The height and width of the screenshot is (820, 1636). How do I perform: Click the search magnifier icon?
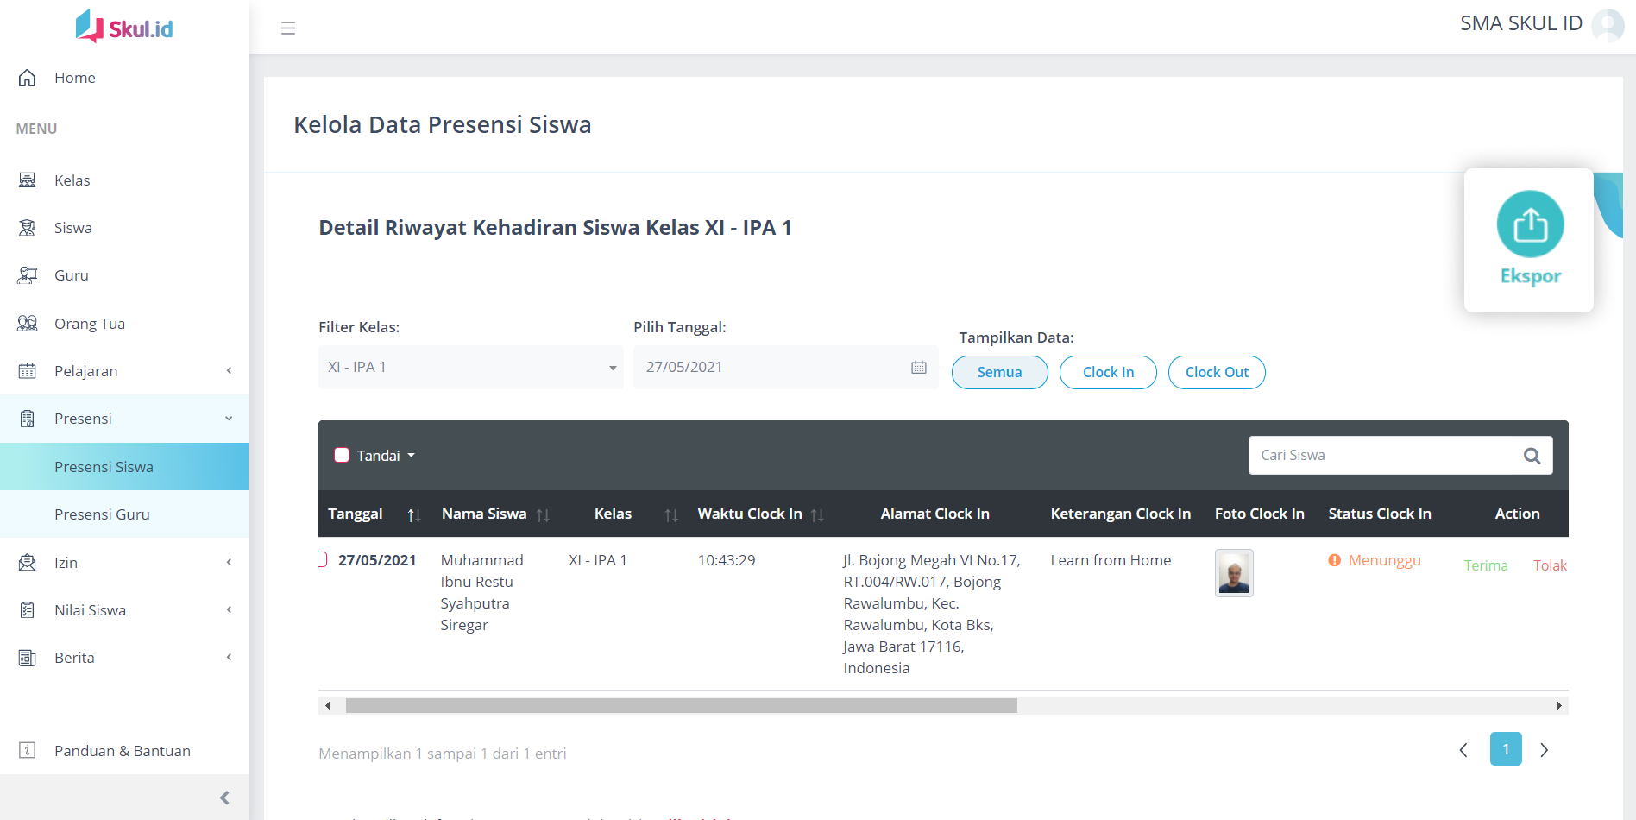click(1532, 456)
